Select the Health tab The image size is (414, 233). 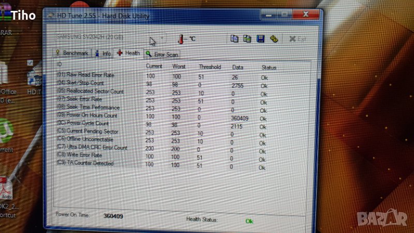click(x=128, y=53)
